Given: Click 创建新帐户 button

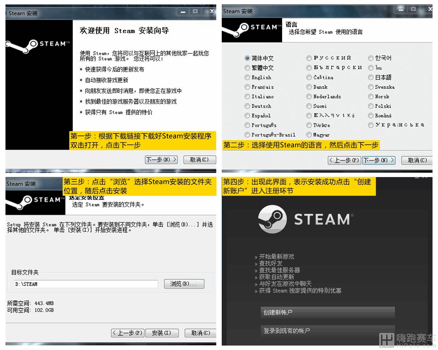Looking at the screenshot, I should [x=327, y=312].
